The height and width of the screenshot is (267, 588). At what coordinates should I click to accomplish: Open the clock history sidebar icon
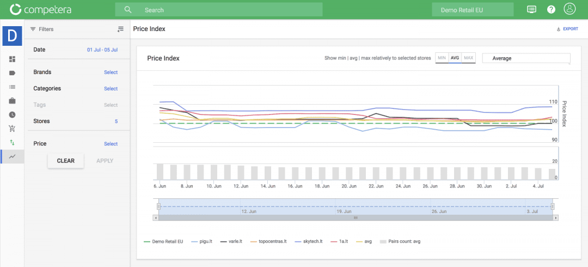coord(12,115)
